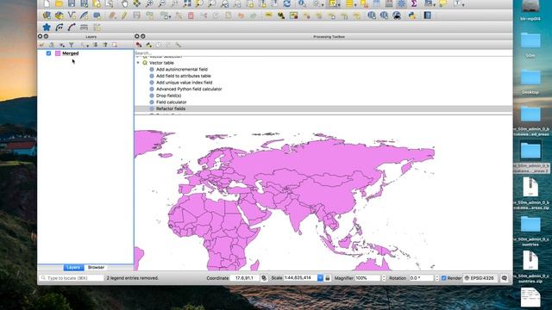This screenshot has width=552, height=310.
Task: Create new shapefile layer V icon
Action: tap(72, 15)
